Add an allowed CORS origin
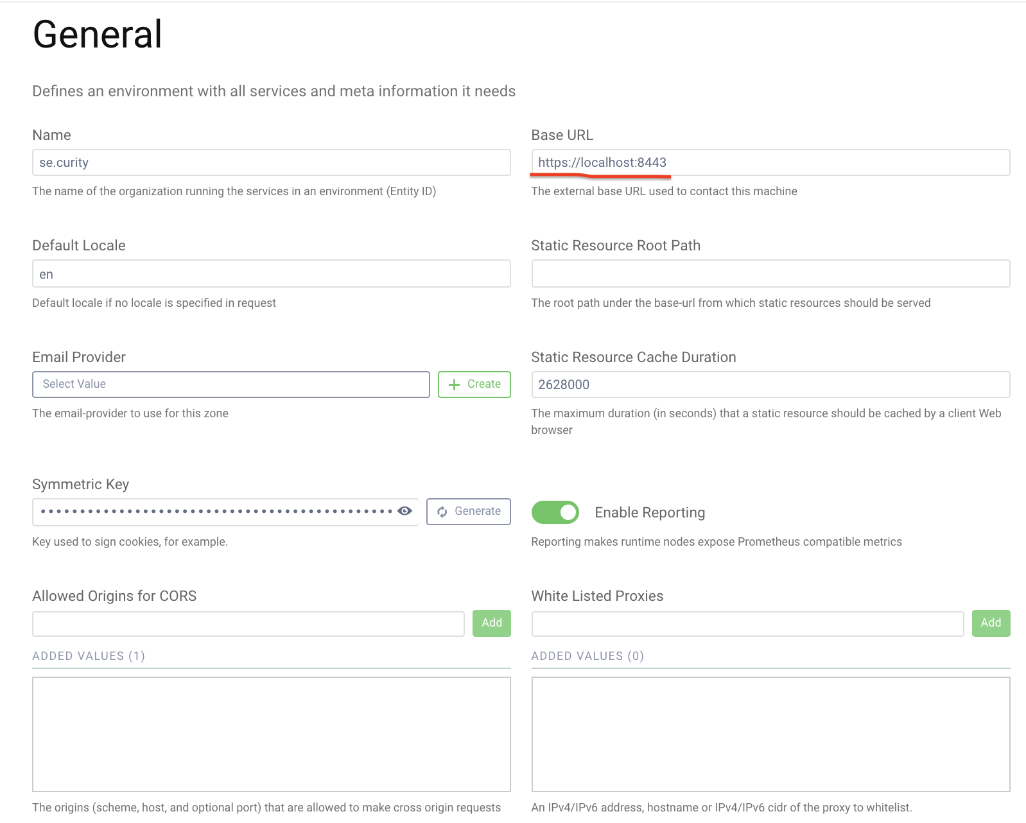 pos(492,623)
